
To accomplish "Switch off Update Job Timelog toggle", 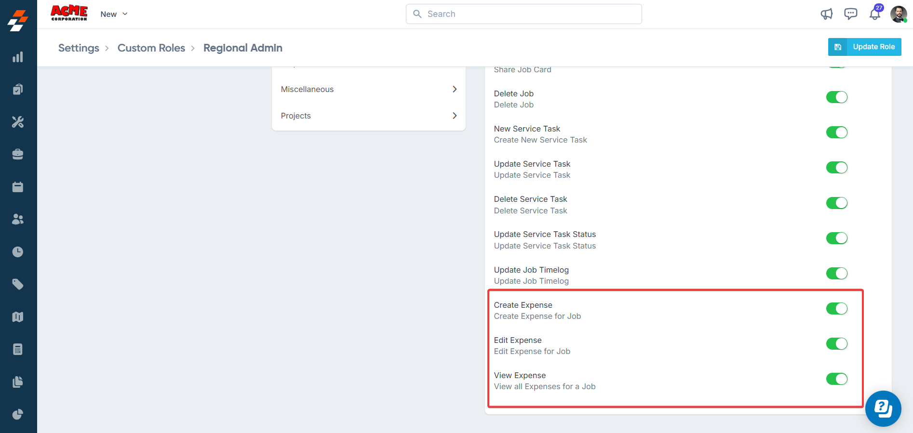I will coord(836,273).
